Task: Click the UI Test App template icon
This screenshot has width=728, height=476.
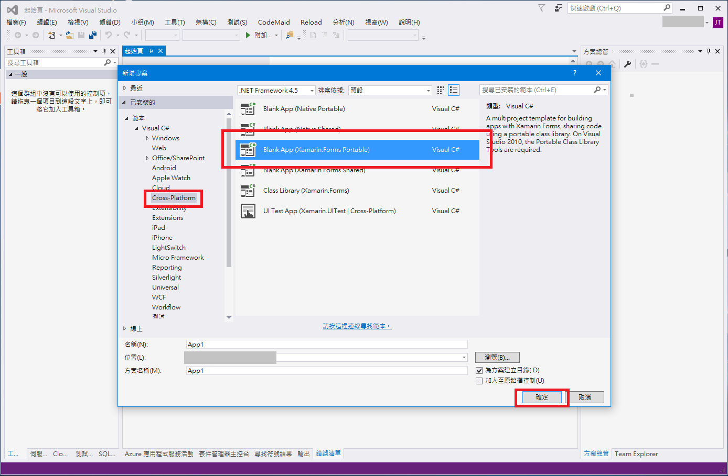Action: point(248,211)
